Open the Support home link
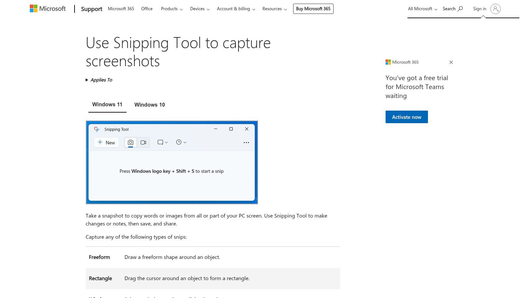530x298 pixels. pos(91,9)
